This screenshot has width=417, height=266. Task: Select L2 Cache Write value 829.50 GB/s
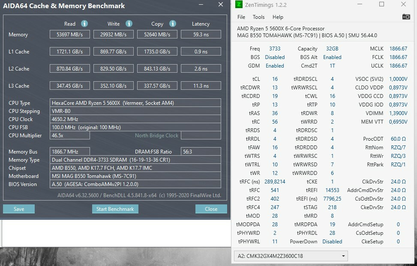pyautogui.click(x=113, y=68)
